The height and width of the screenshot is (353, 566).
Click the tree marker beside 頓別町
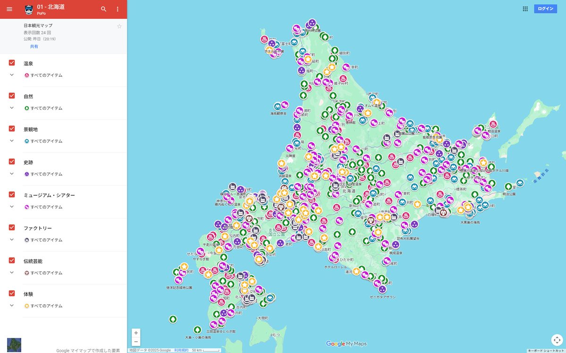point(334,50)
